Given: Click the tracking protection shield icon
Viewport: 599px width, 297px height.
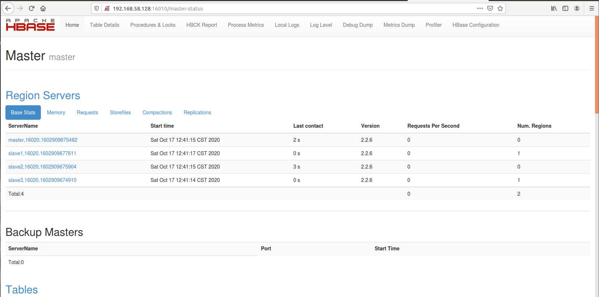Looking at the screenshot, I should click(97, 8).
